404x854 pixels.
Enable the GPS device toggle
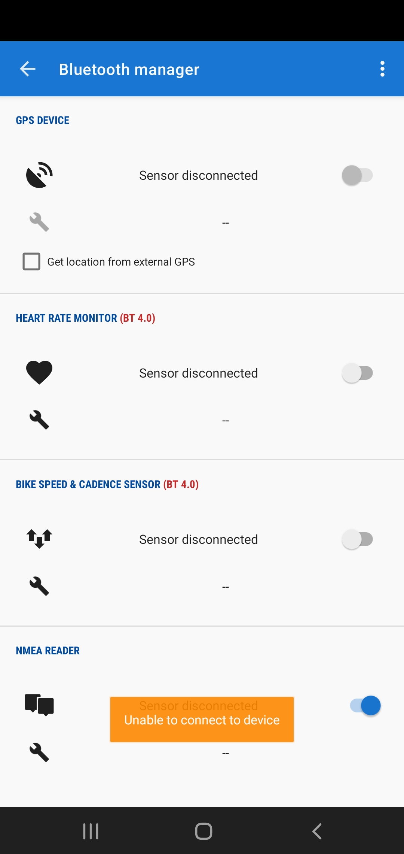[x=357, y=175]
